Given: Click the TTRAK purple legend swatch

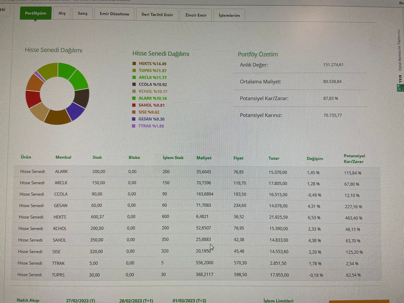Looking at the screenshot, I should click(x=134, y=126).
